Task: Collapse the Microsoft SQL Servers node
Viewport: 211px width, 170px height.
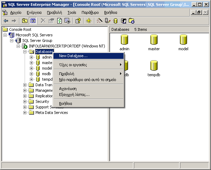Action: click(x=5, y=35)
